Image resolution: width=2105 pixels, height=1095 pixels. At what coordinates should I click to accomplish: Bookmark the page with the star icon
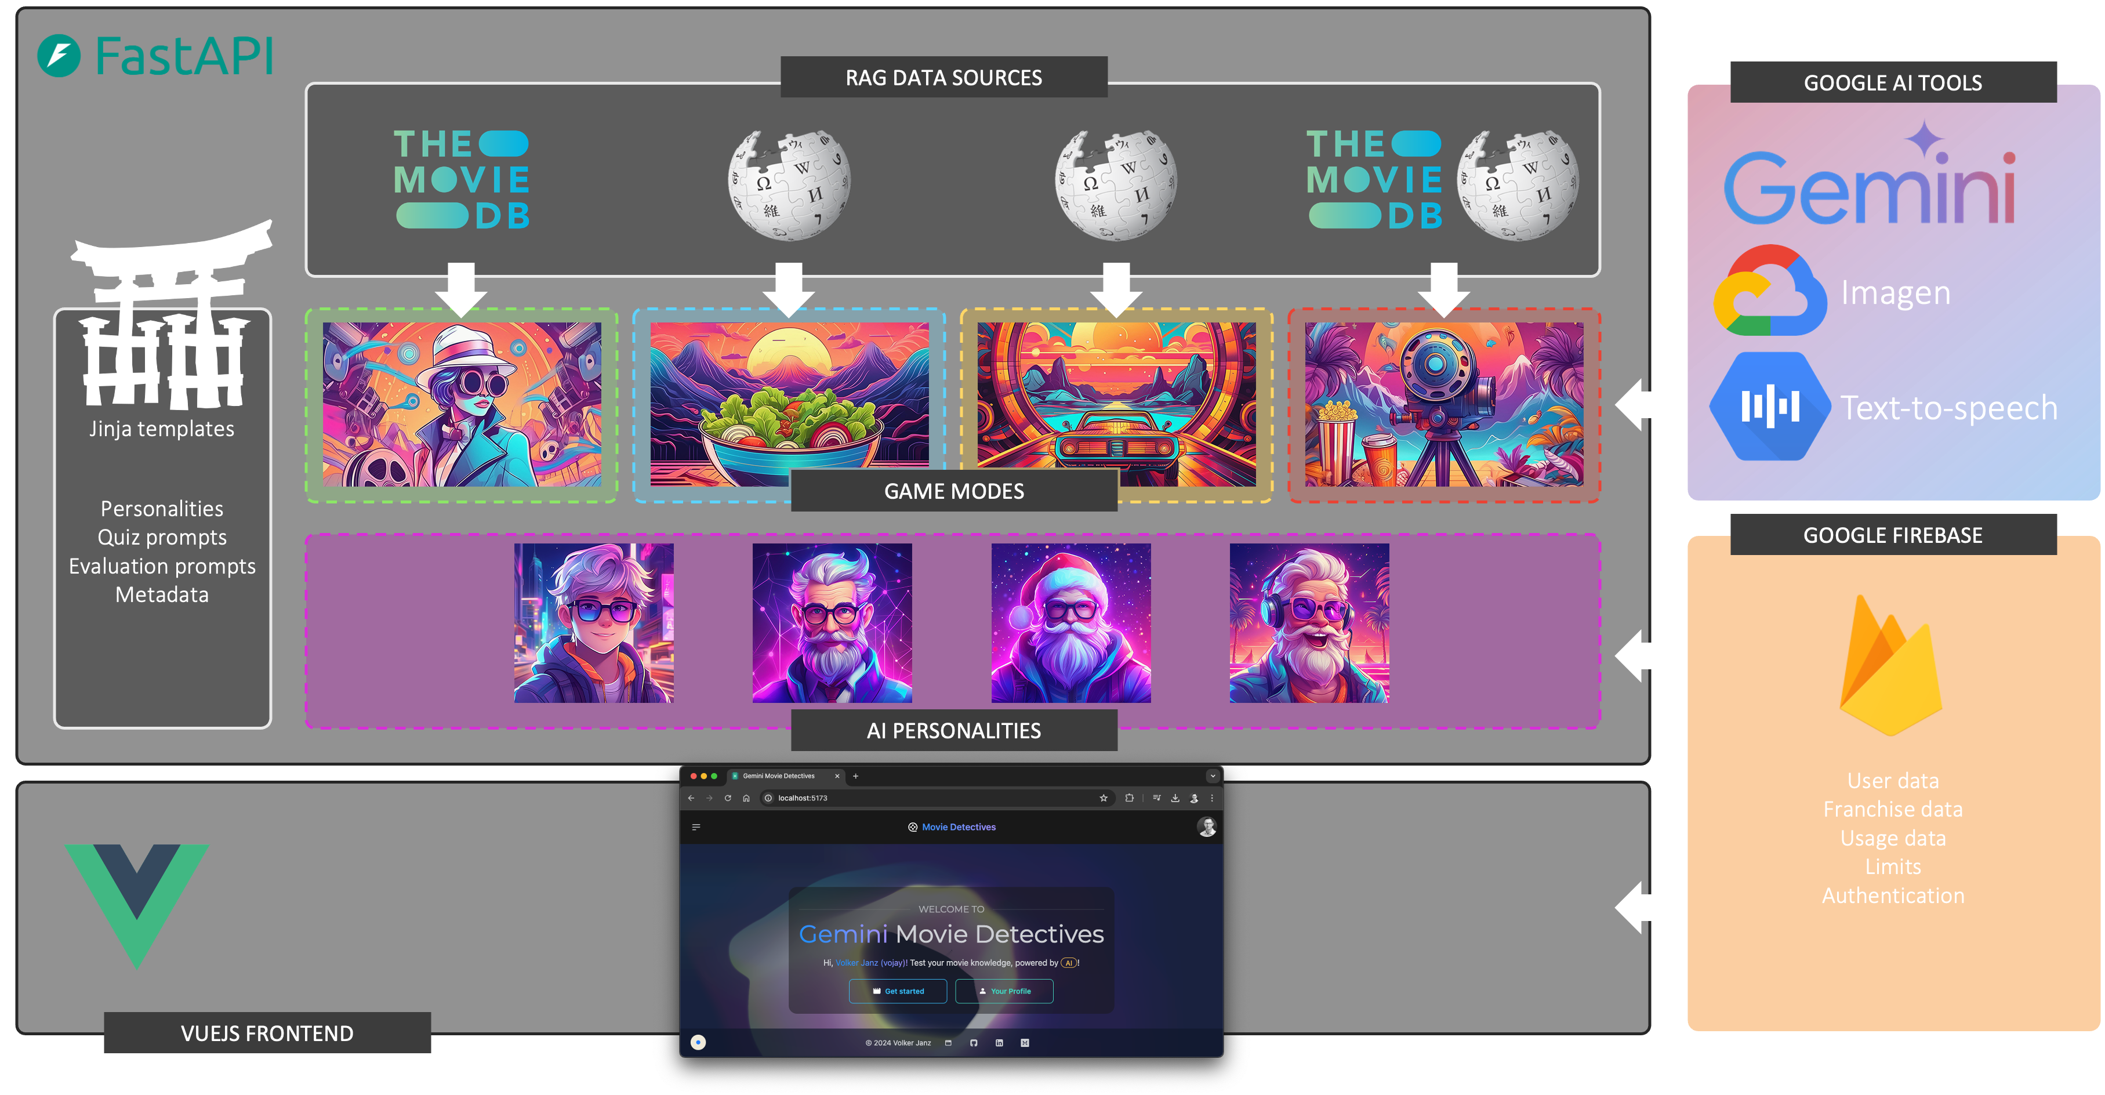point(1103,799)
